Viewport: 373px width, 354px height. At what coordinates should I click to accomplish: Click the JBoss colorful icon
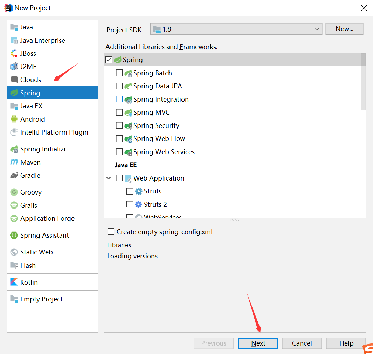(14, 54)
